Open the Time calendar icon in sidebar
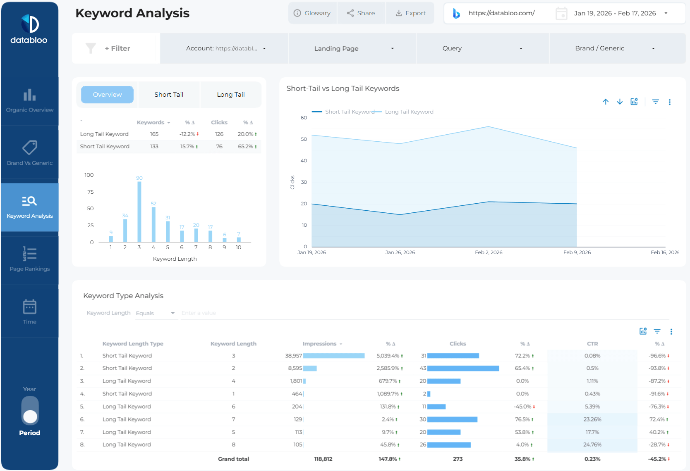 pos(29,307)
